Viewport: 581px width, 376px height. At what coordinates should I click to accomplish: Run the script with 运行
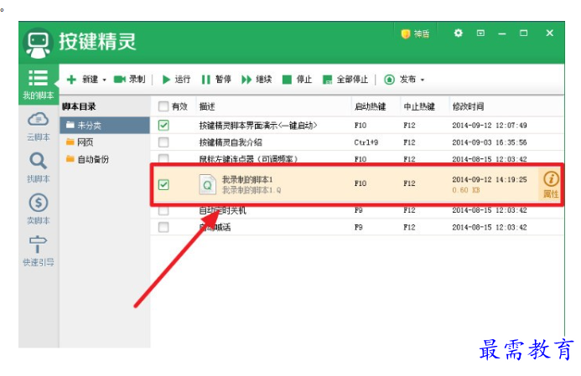point(176,80)
